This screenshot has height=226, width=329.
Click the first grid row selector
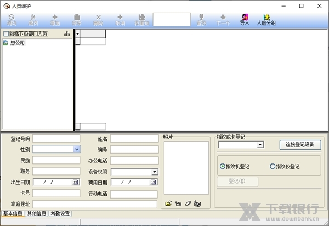(78, 42)
